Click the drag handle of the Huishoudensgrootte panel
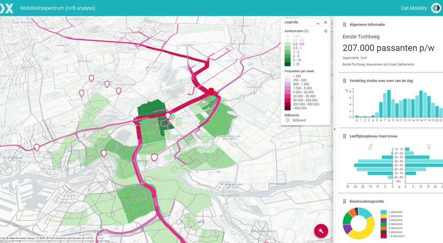This screenshot has height=243, width=443. [344, 201]
